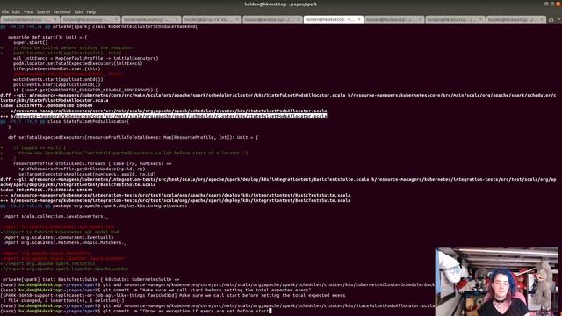Viewport: 562px width, 316px height.
Task: Click 'import org.scalatest.concurrent.Eventually'
Action: [58, 237]
